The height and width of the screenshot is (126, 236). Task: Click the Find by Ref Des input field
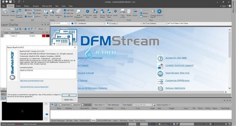click(x=143, y=105)
